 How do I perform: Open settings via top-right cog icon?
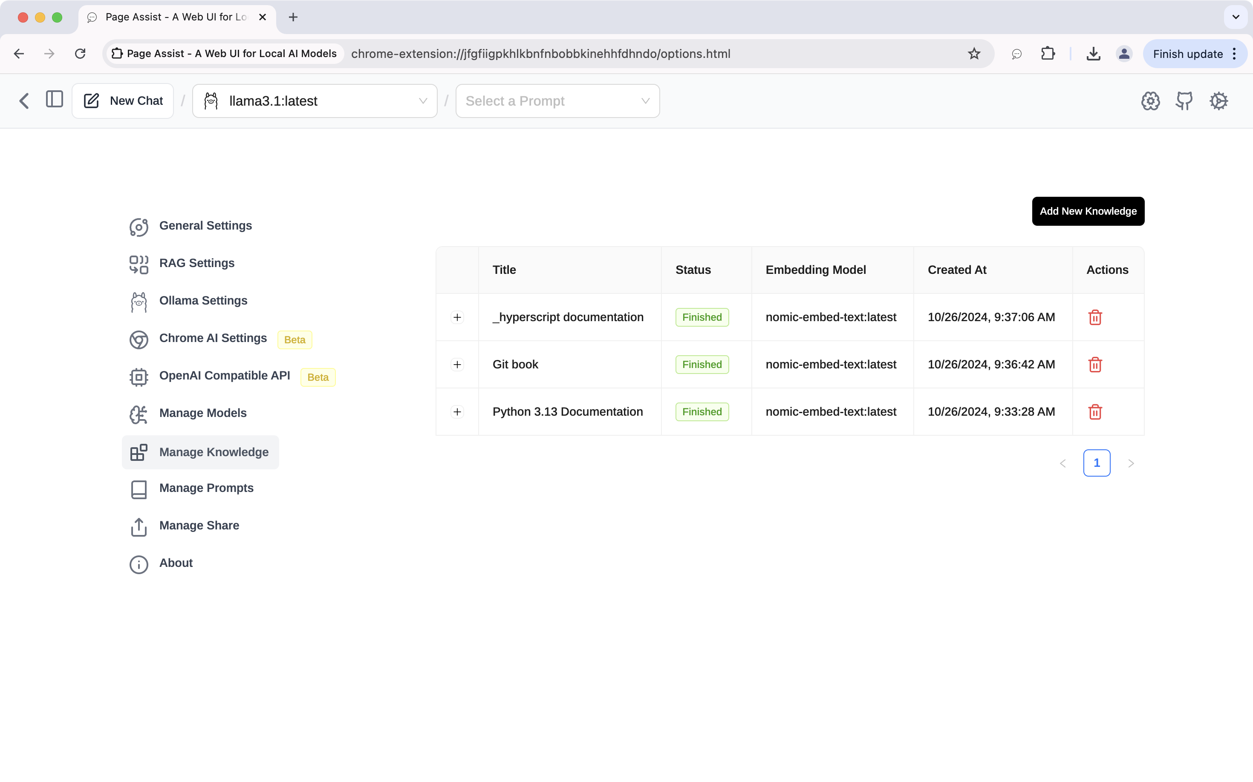pyautogui.click(x=1218, y=101)
